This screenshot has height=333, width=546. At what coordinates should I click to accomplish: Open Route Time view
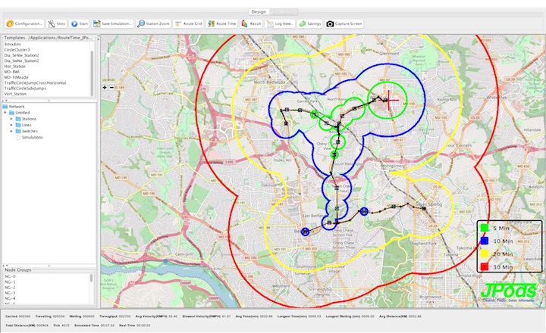(222, 23)
